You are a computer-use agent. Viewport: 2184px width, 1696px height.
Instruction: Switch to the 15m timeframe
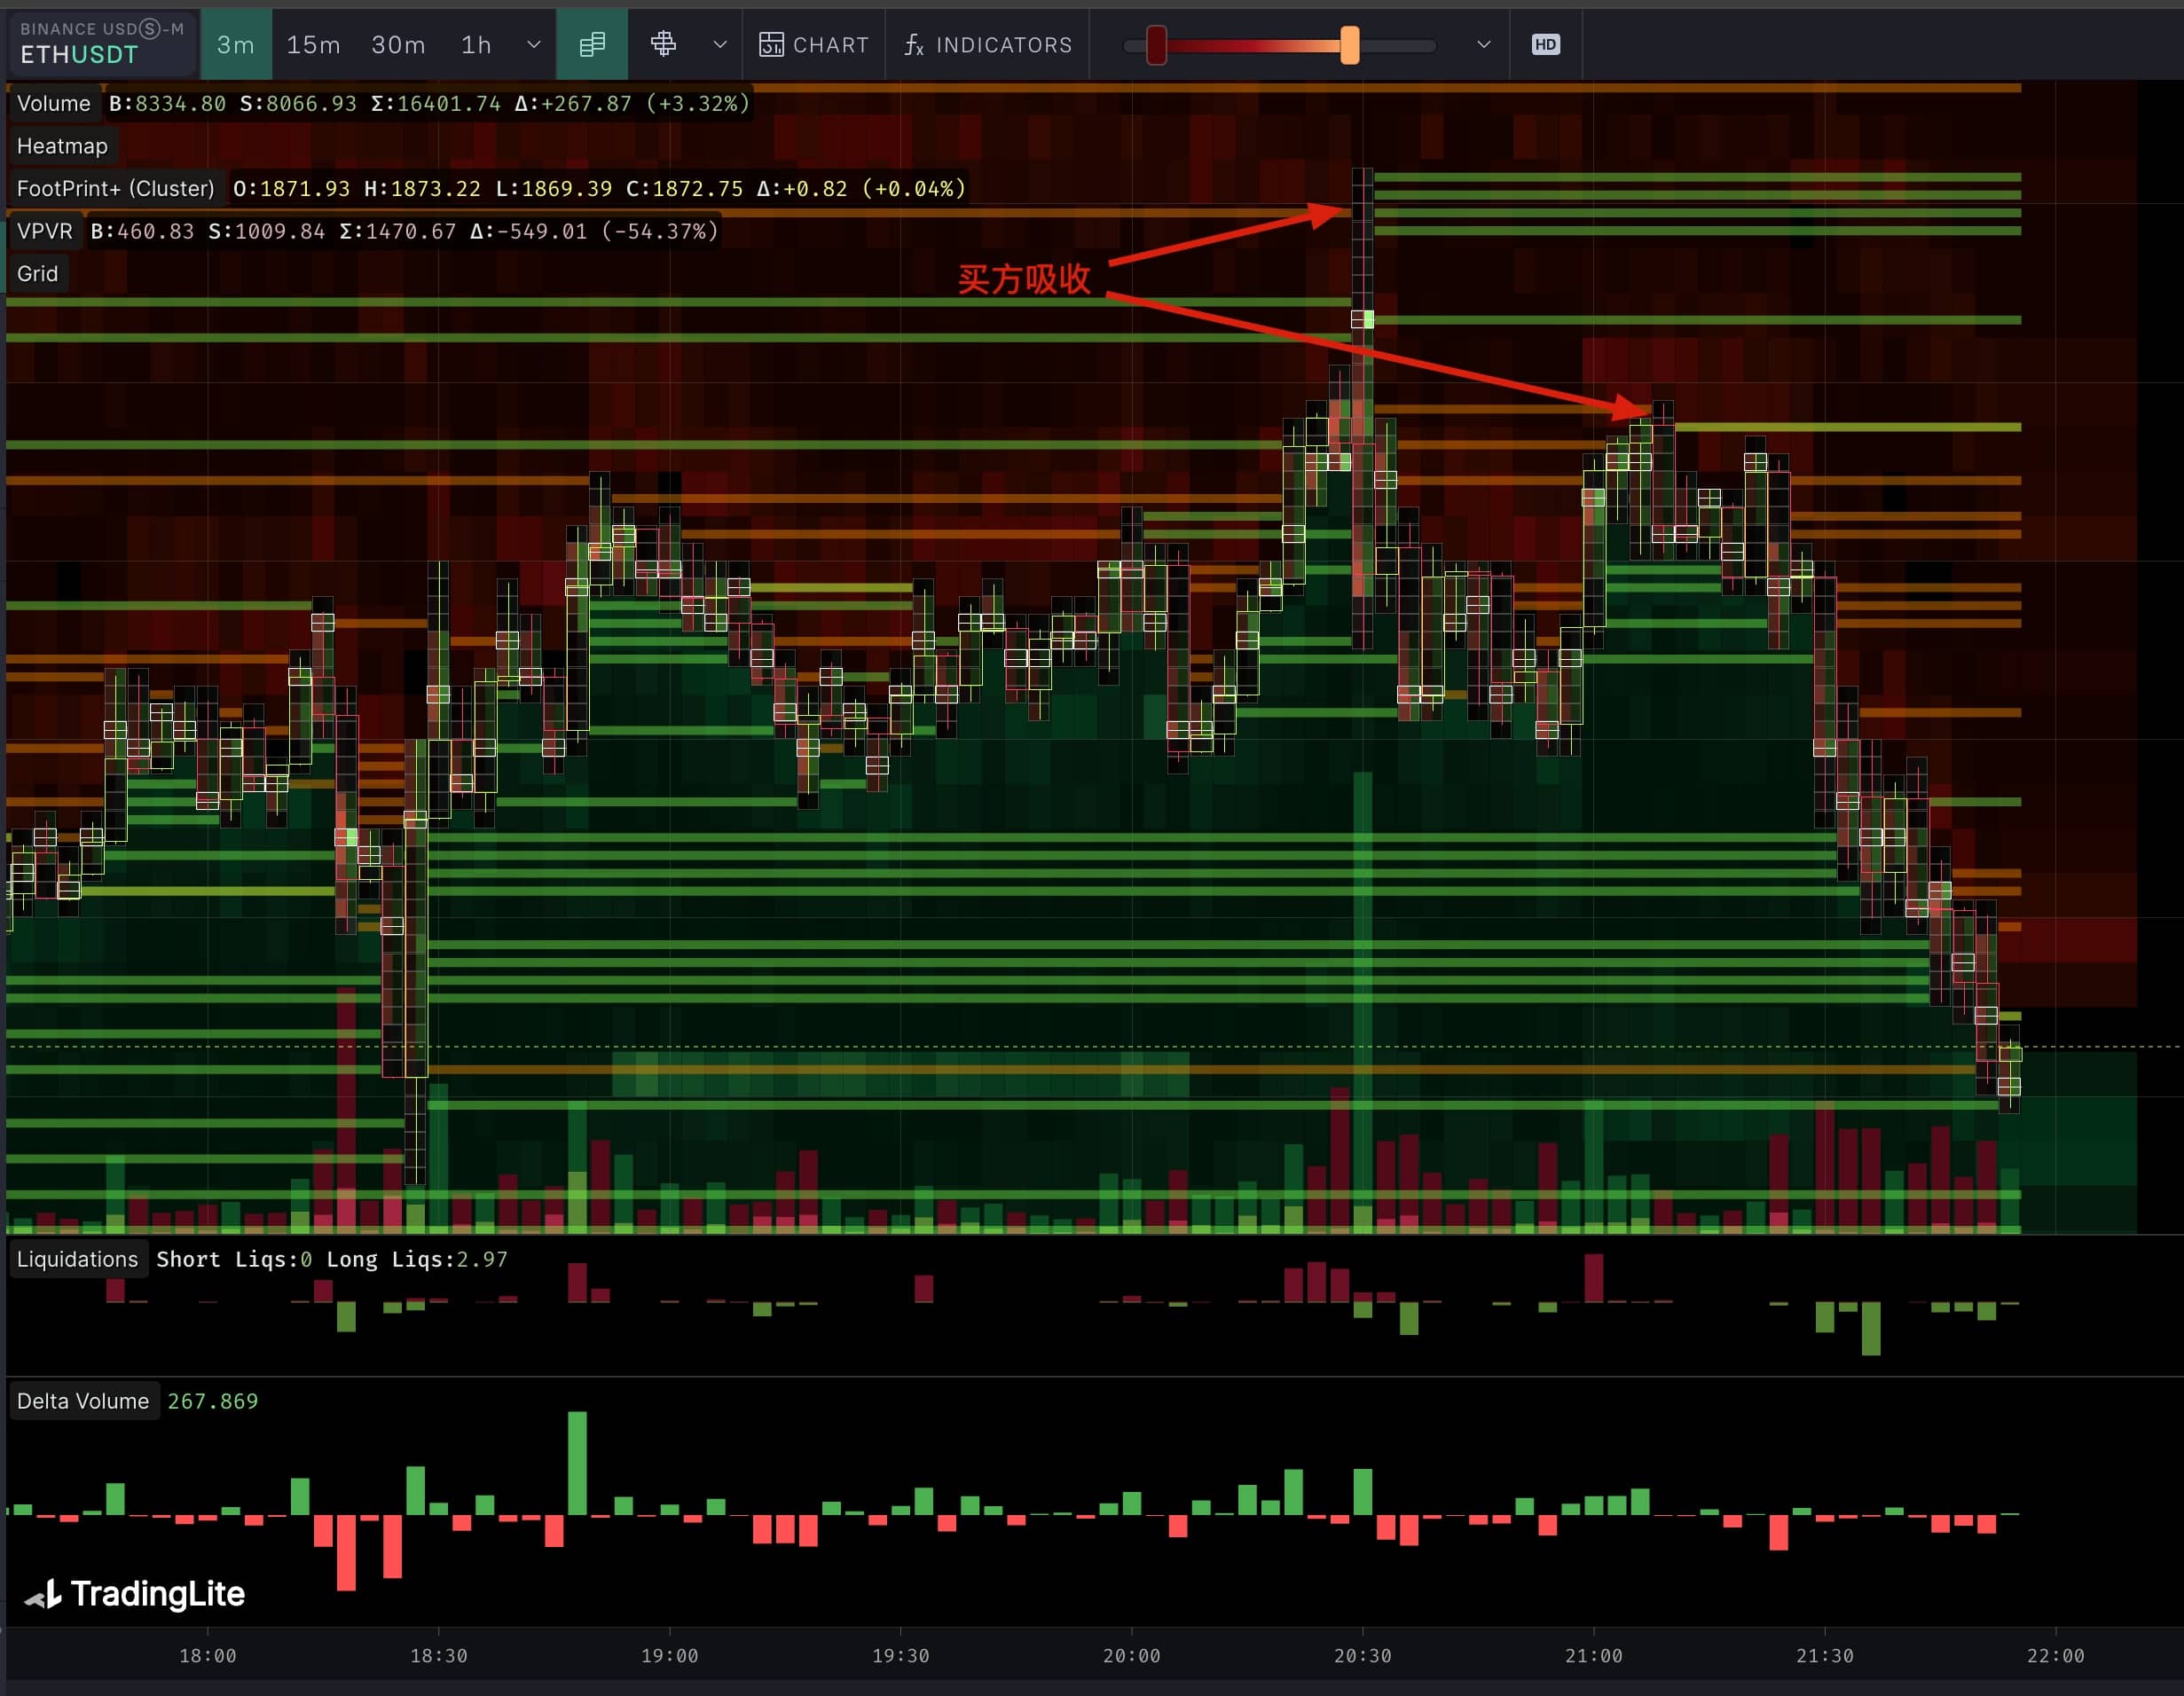coord(313,45)
